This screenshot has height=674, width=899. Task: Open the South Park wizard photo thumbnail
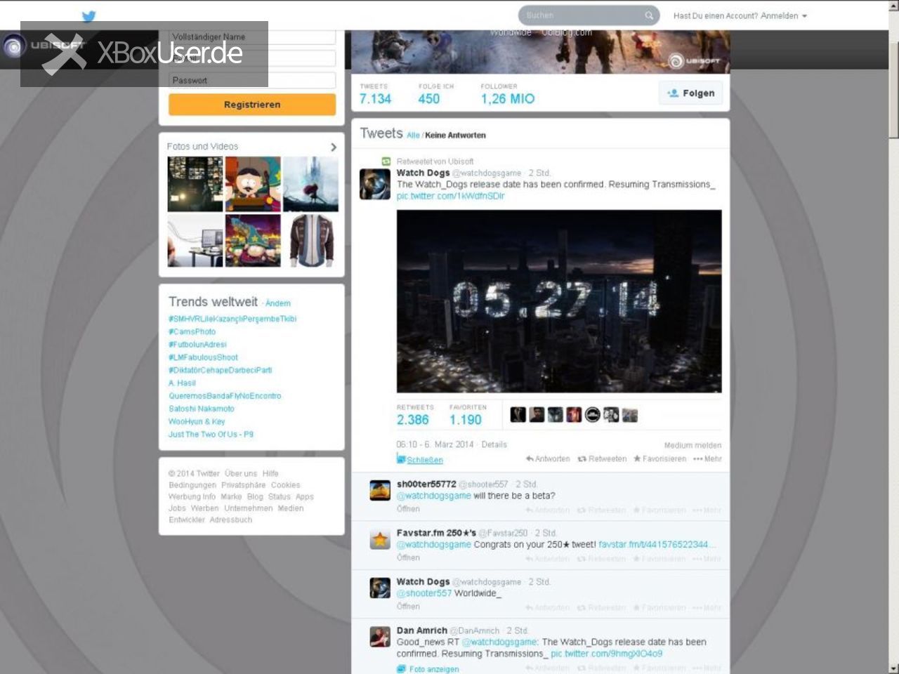(253, 241)
